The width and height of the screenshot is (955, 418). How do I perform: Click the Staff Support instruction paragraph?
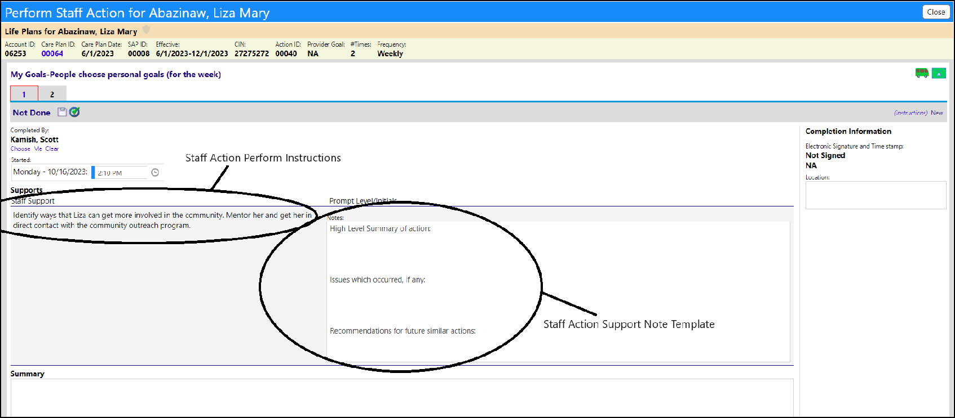click(x=162, y=220)
